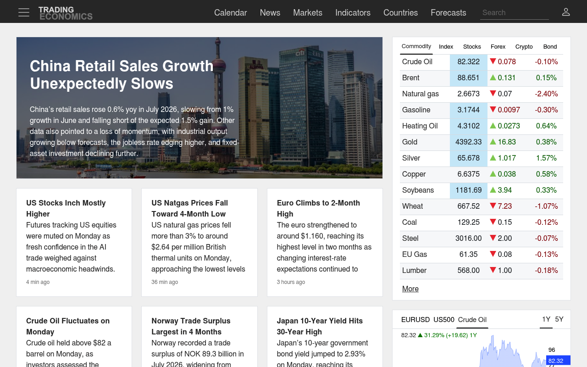587x367 pixels.
Task: Switch to the Forex tab
Action: [x=498, y=47]
